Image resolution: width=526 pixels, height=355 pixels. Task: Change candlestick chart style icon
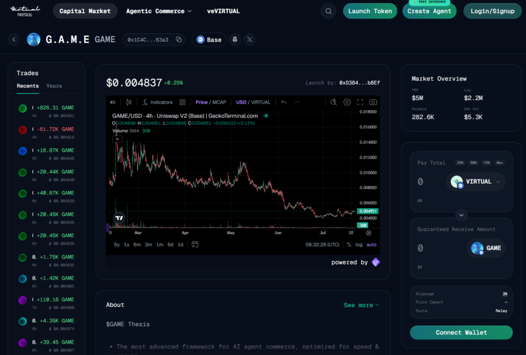click(129, 102)
